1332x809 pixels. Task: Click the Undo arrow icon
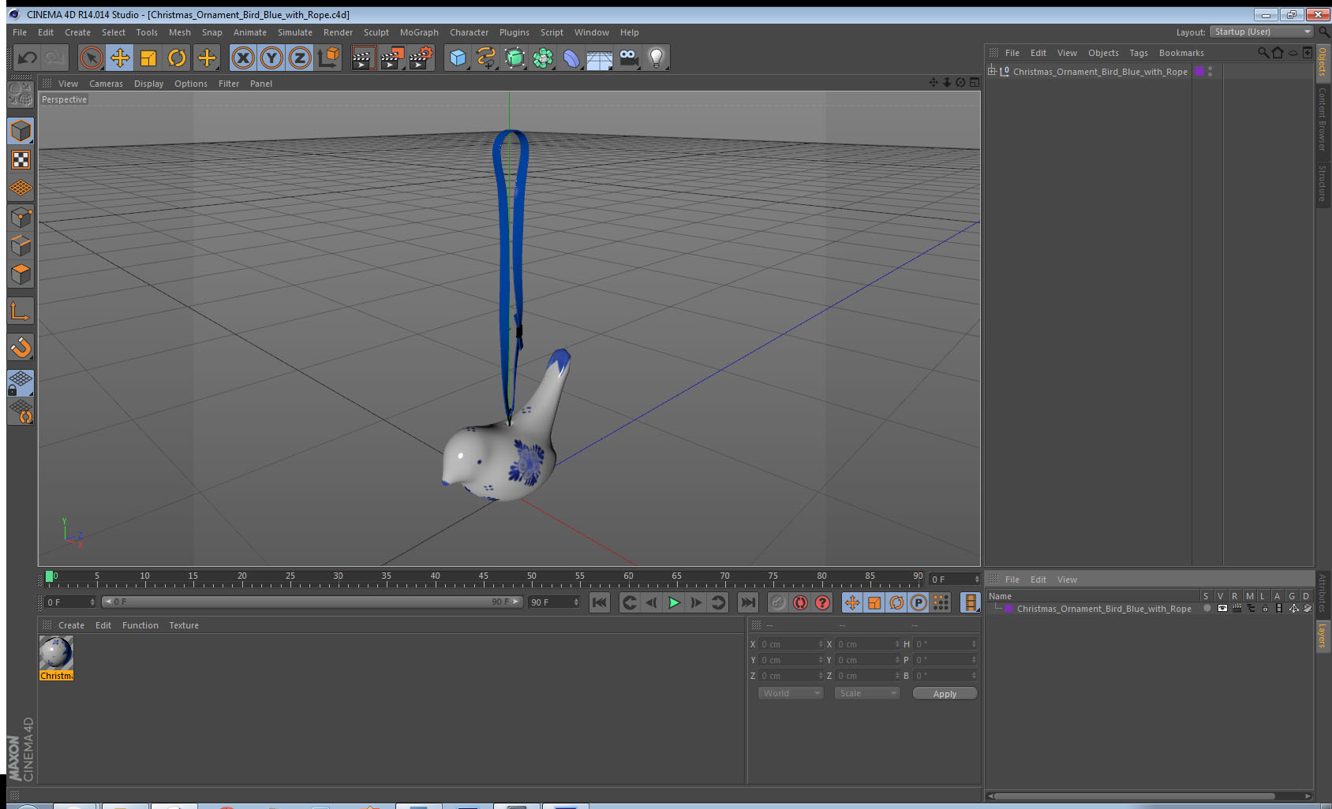[x=27, y=58]
